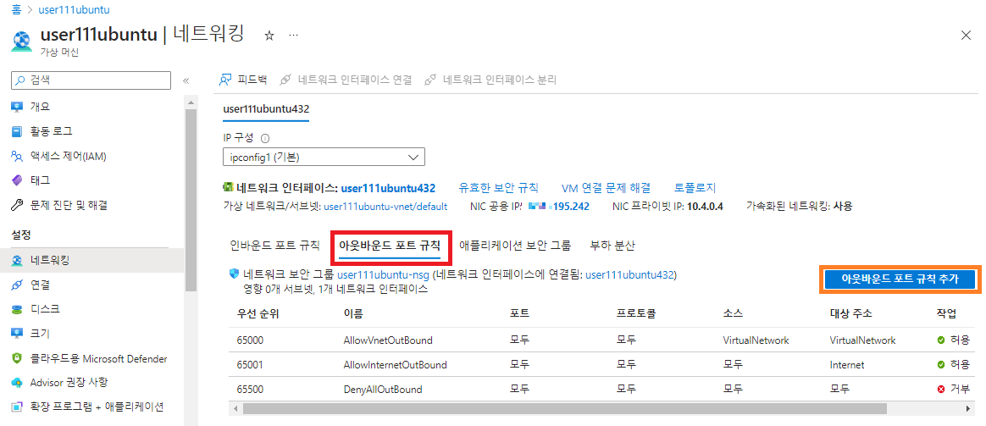Click the table horizontal scrollbar thumb
Viewport: 986px width, 426px height.
coord(564,408)
